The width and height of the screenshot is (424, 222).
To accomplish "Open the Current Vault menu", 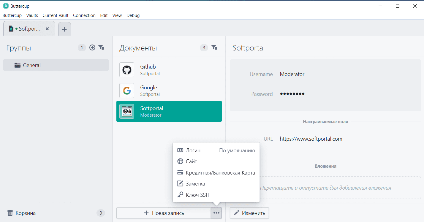I will click(x=56, y=15).
